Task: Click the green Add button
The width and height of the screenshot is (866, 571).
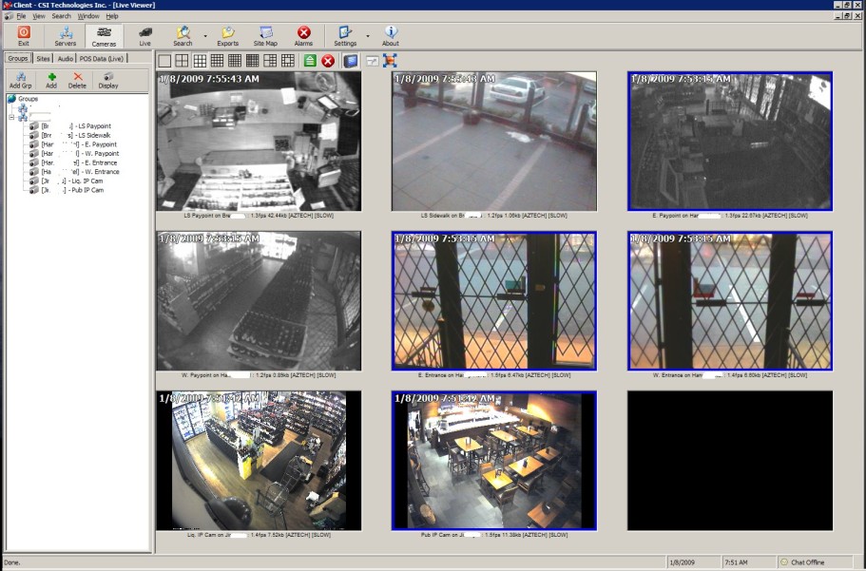Action: [51, 80]
